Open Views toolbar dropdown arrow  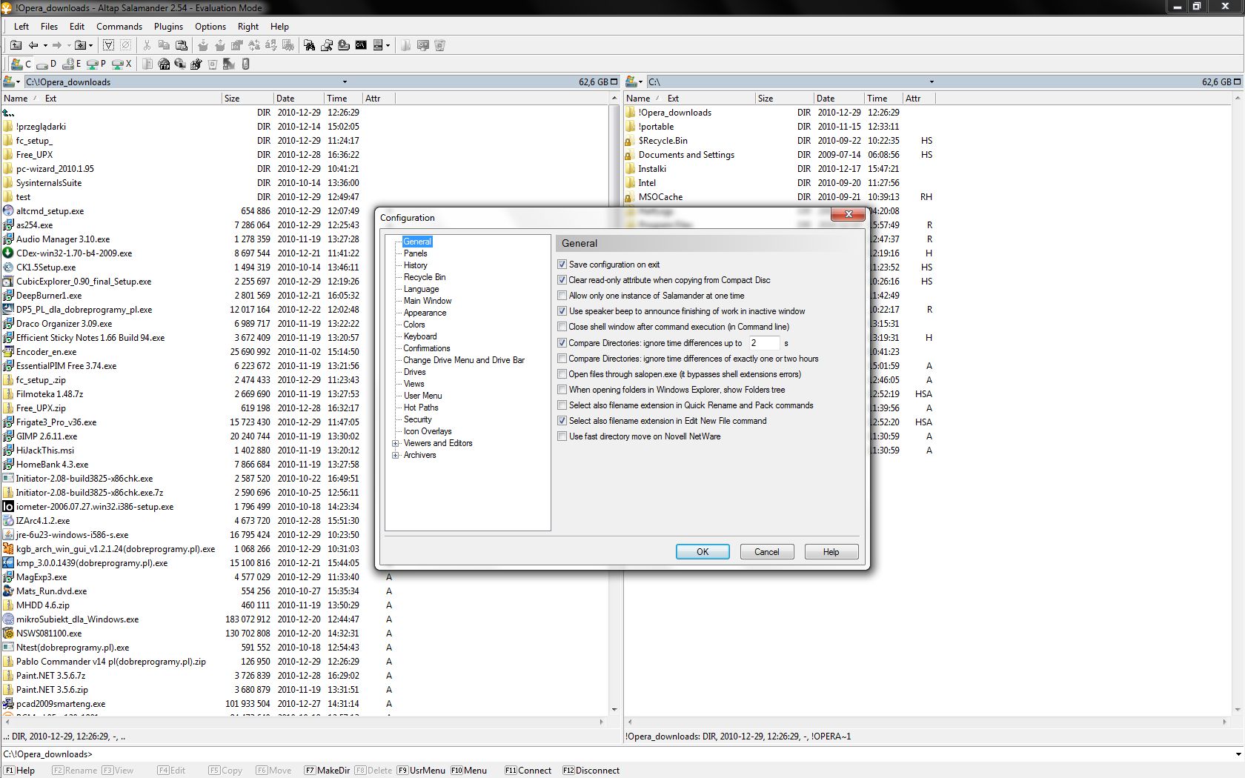click(x=388, y=45)
